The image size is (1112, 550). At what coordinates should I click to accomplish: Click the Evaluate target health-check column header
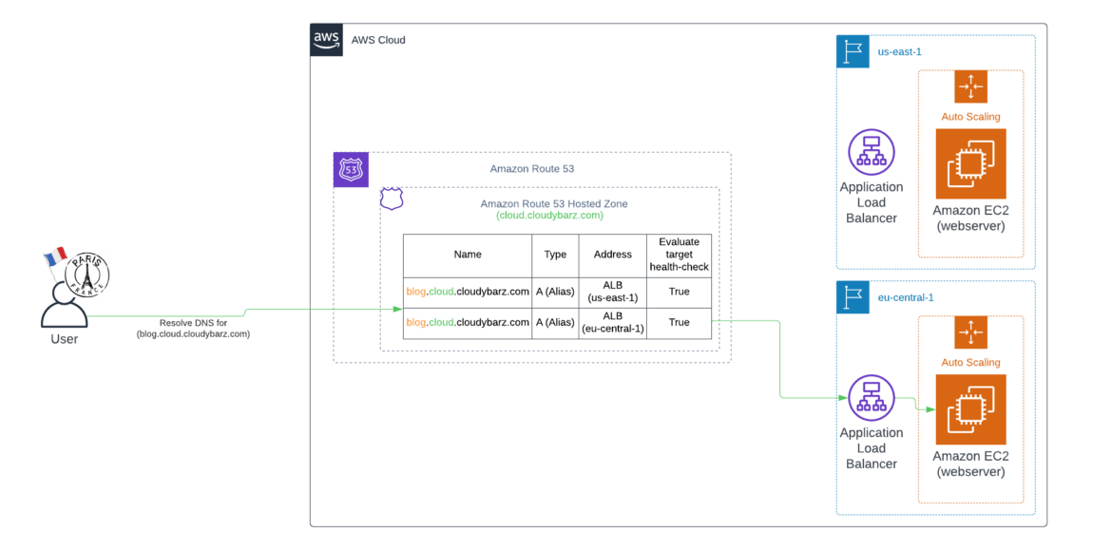[x=679, y=254]
